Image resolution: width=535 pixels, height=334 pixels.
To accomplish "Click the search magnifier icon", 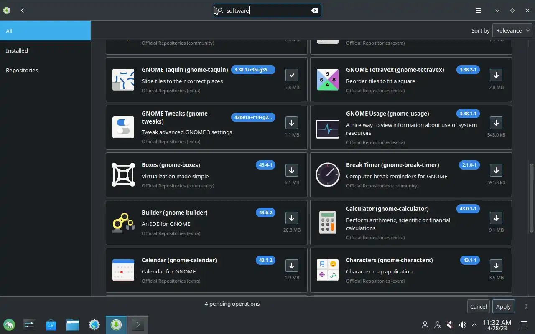I will point(220,10).
